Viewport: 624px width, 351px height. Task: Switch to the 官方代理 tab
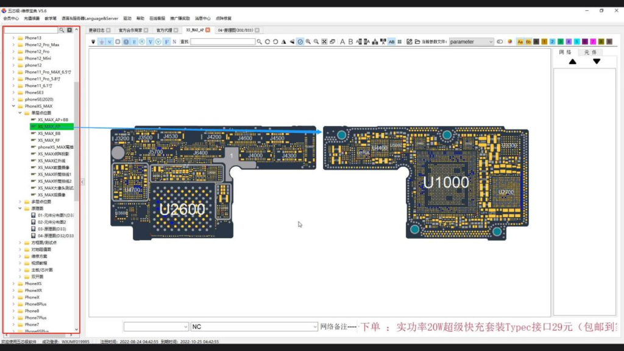[164, 30]
